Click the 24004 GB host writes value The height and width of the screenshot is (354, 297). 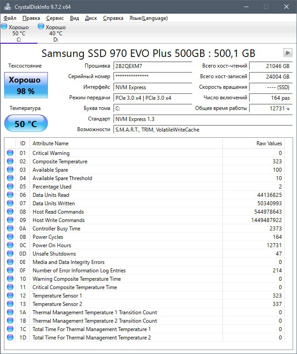(271, 77)
